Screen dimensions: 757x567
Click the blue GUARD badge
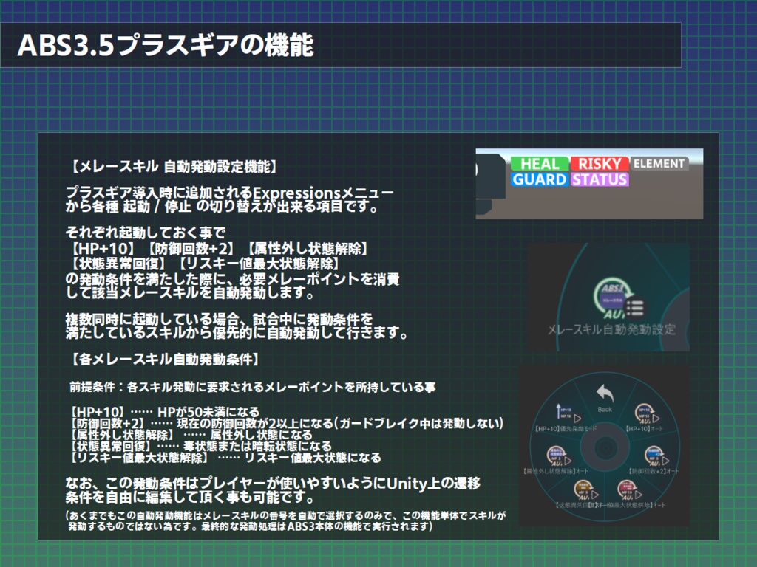(x=540, y=179)
